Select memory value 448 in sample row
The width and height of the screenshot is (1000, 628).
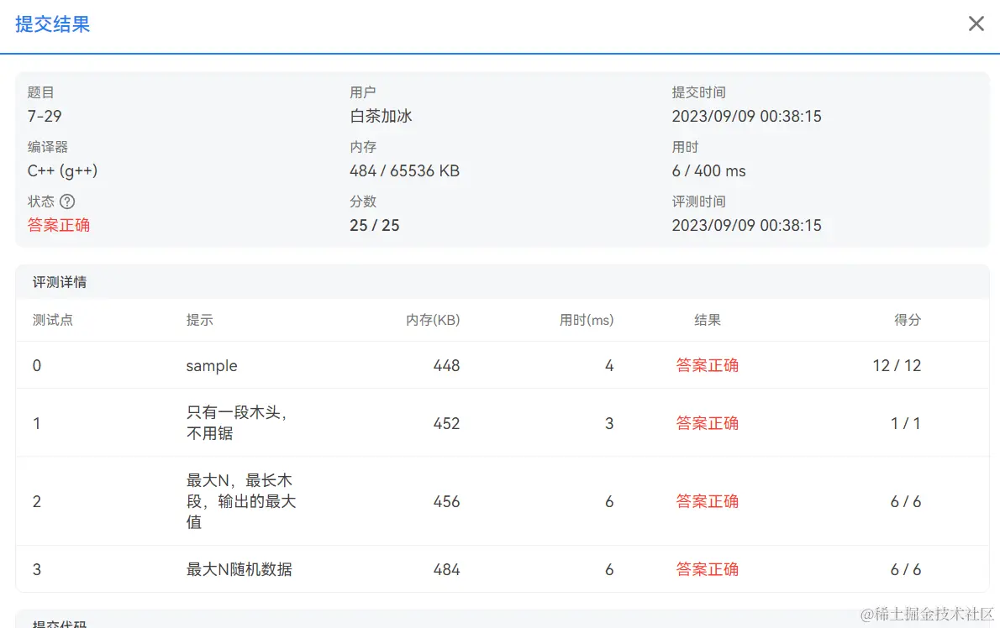click(x=446, y=365)
